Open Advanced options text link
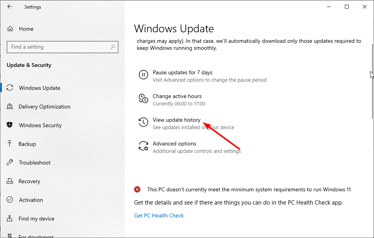This screenshot has width=374, height=238. click(x=174, y=143)
